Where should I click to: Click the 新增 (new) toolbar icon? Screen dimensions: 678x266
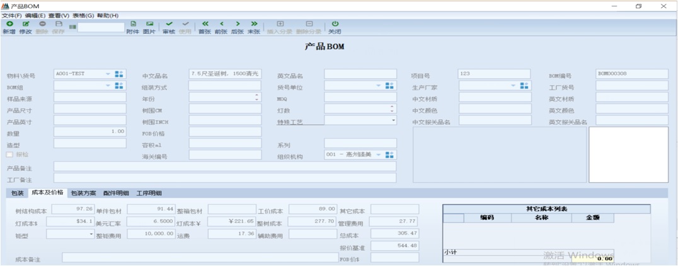click(9, 24)
